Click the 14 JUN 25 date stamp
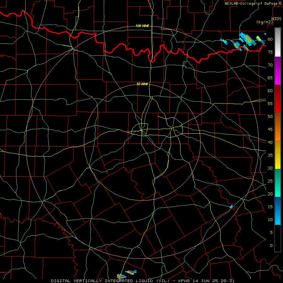 pyautogui.click(x=205, y=281)
